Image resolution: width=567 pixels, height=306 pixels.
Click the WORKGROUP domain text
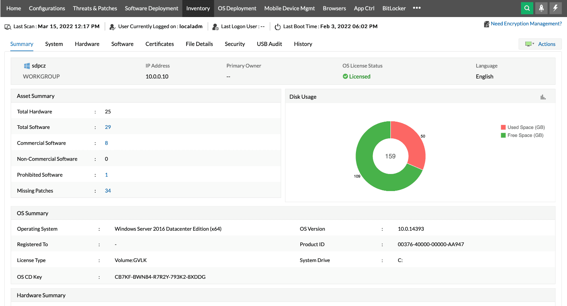point(41,76)
